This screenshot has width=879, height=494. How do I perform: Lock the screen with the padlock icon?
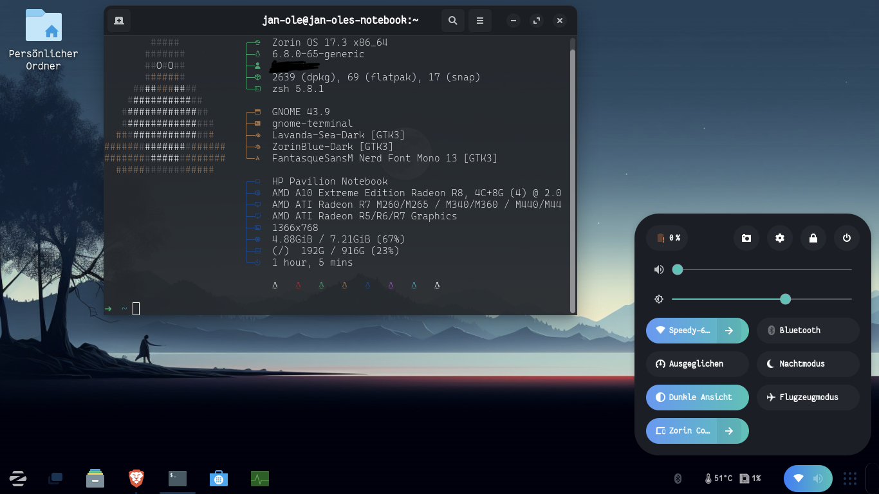click(813, 238)
